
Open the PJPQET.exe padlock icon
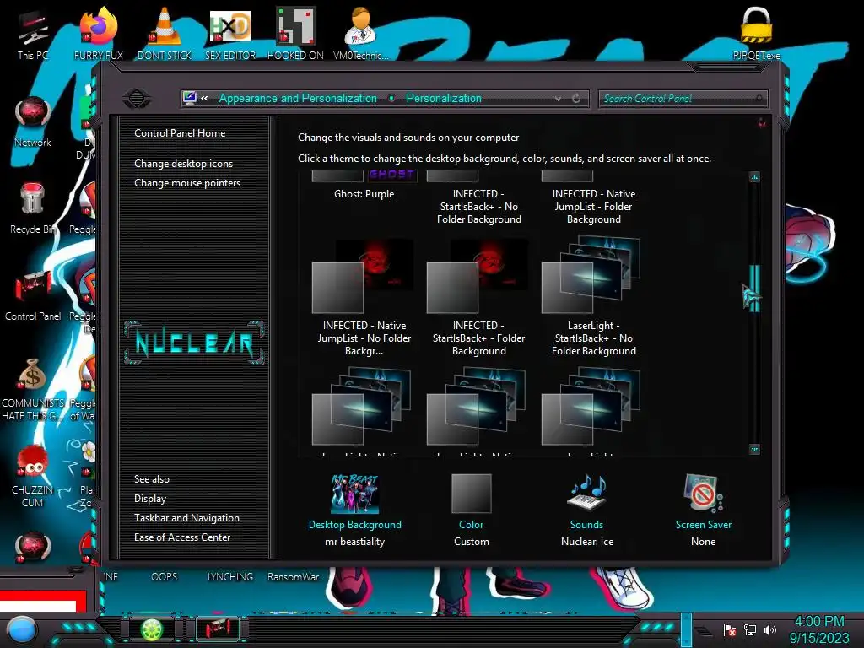(x=756, y=33)
